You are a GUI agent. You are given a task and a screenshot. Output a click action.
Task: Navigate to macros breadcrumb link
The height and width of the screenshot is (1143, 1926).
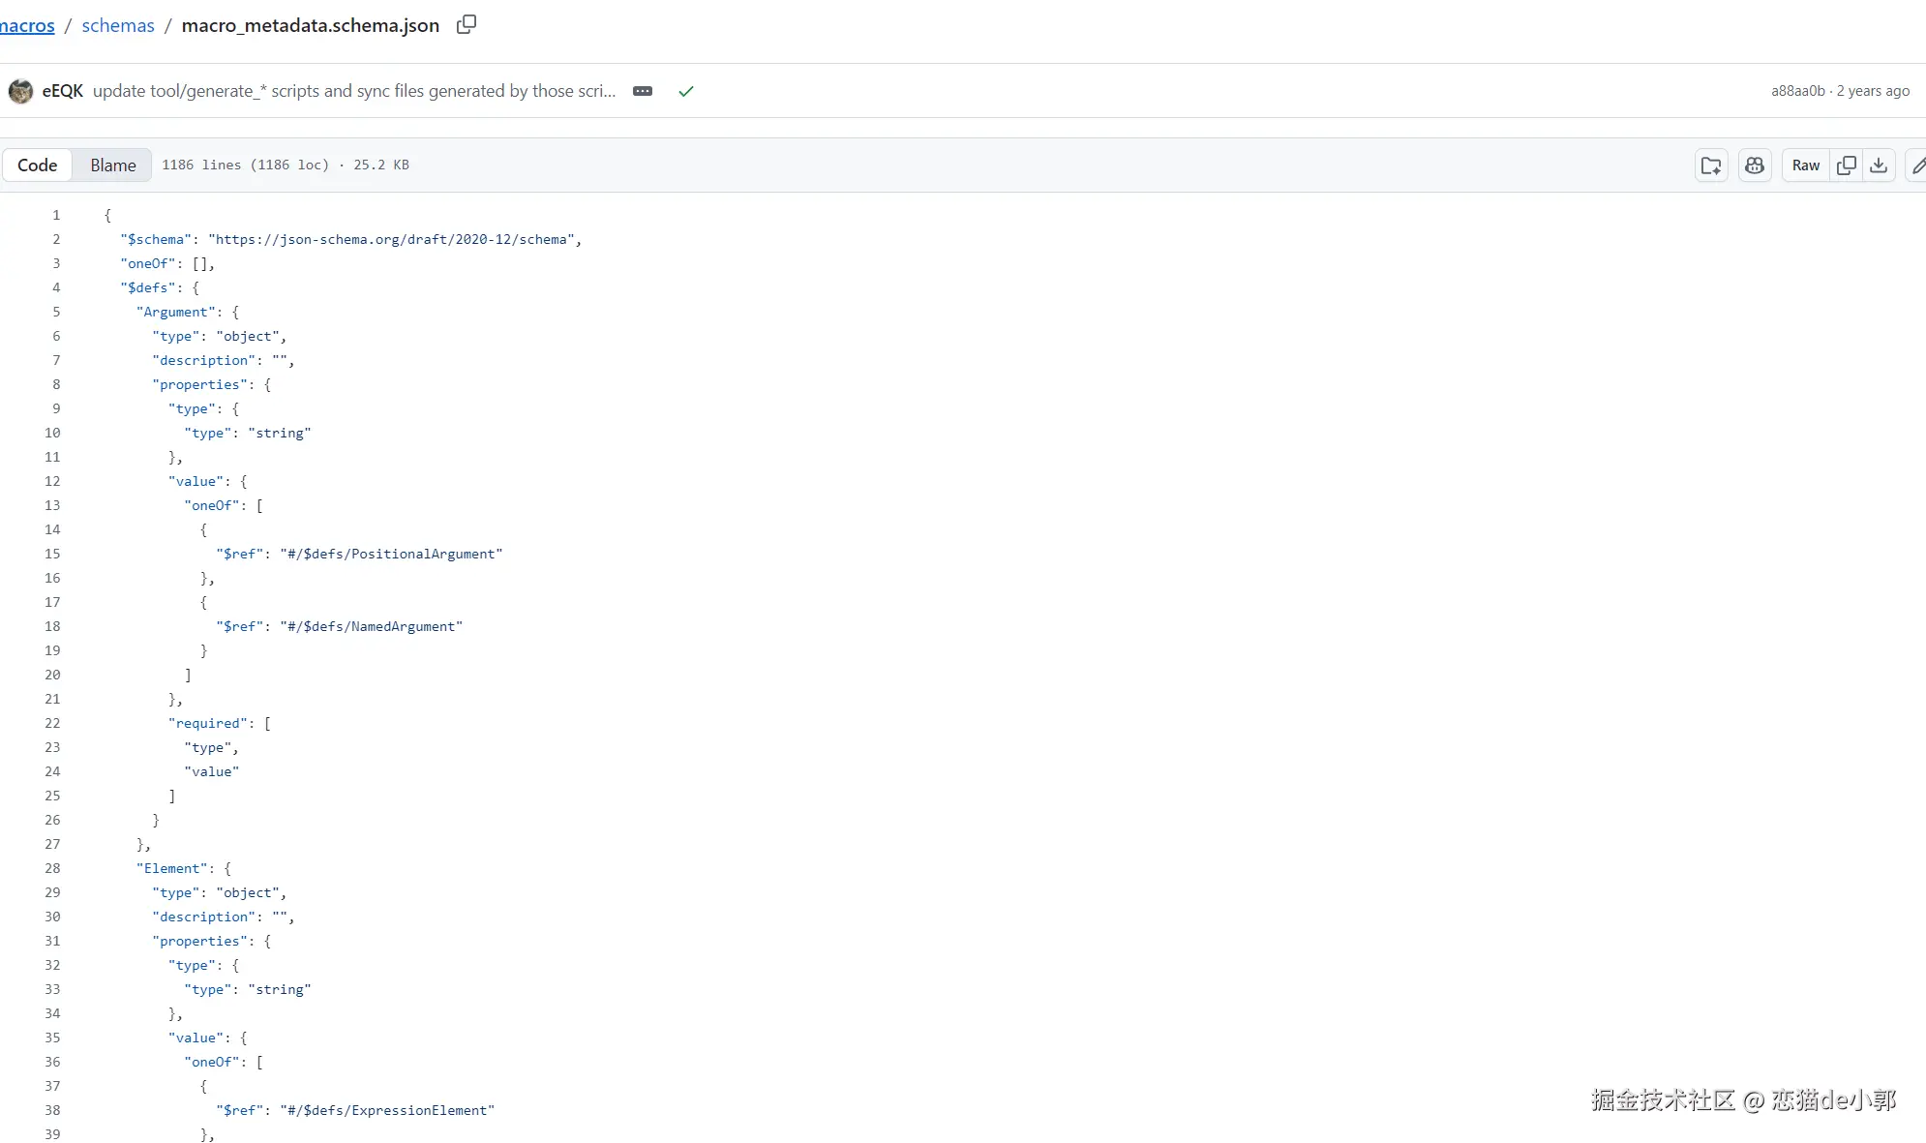click(27, 25)
